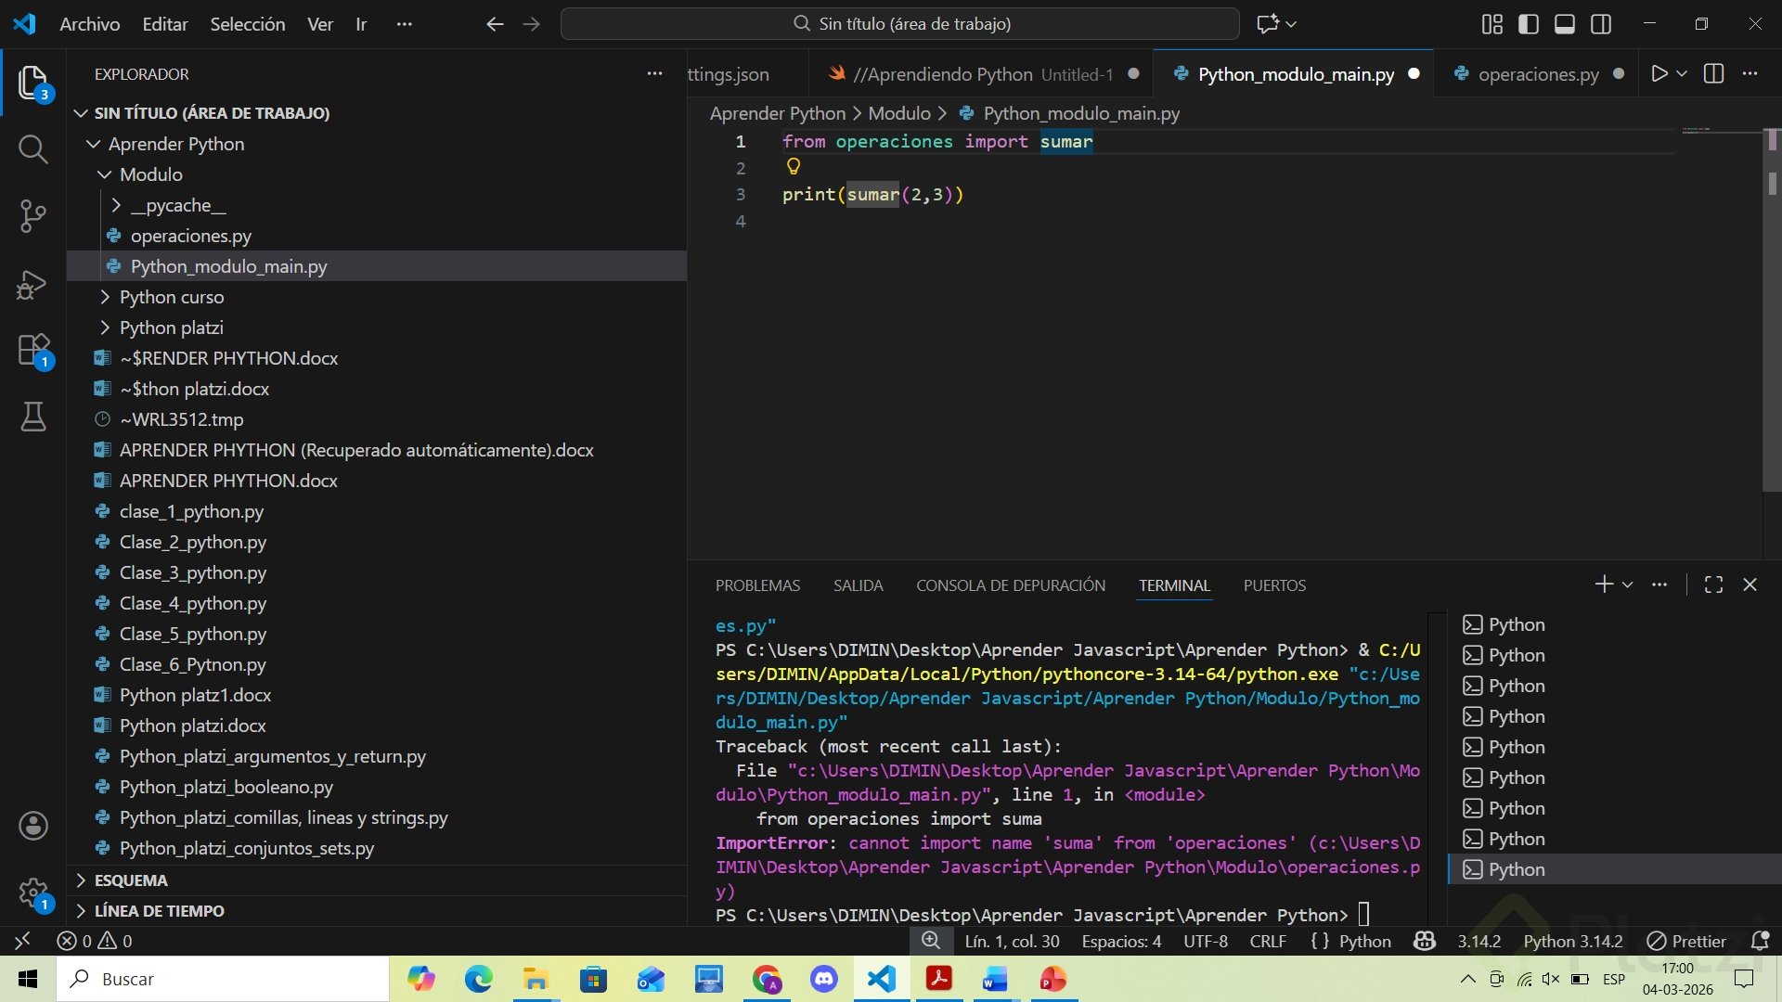Switch to the operaciones.py tab
Viewport: 1782px width, 1002px height.
click(x=1537, y=74)
